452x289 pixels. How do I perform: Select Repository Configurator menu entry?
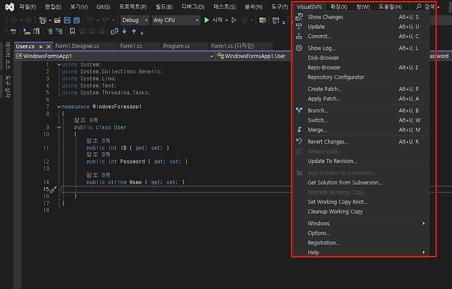coord(362,77)
